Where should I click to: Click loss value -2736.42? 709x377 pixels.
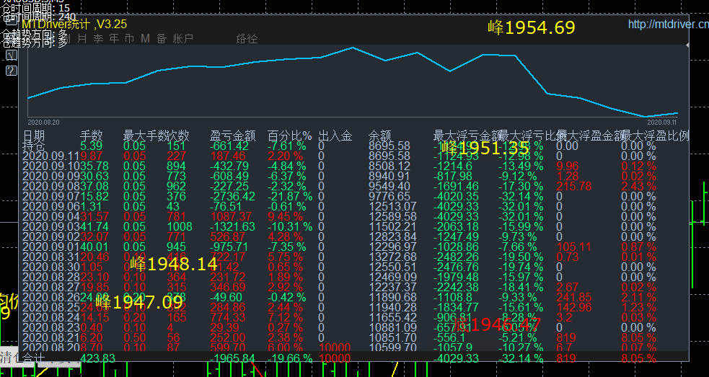pos(232,196)
